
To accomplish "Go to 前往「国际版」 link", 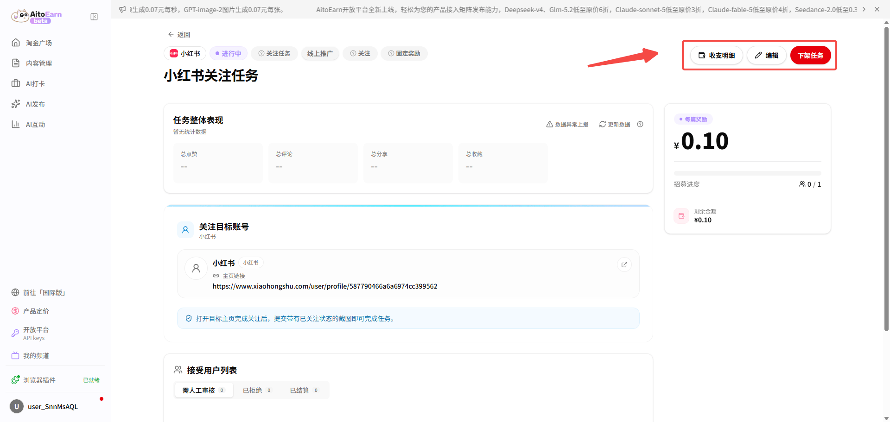I will click(x=56, y=293).
